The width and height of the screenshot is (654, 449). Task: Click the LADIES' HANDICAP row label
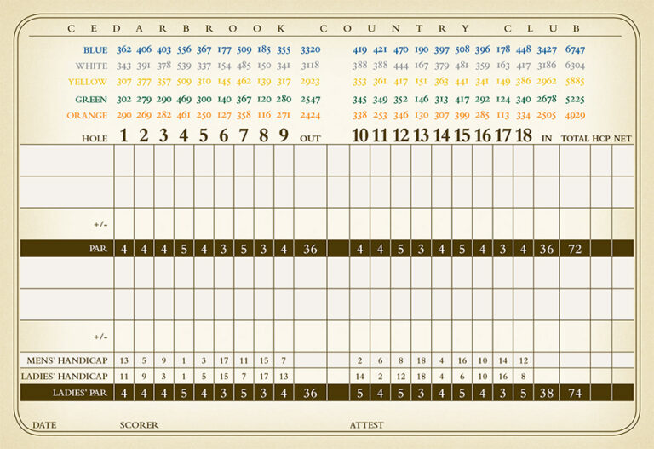pyautogui.click(x=66, y=376)
